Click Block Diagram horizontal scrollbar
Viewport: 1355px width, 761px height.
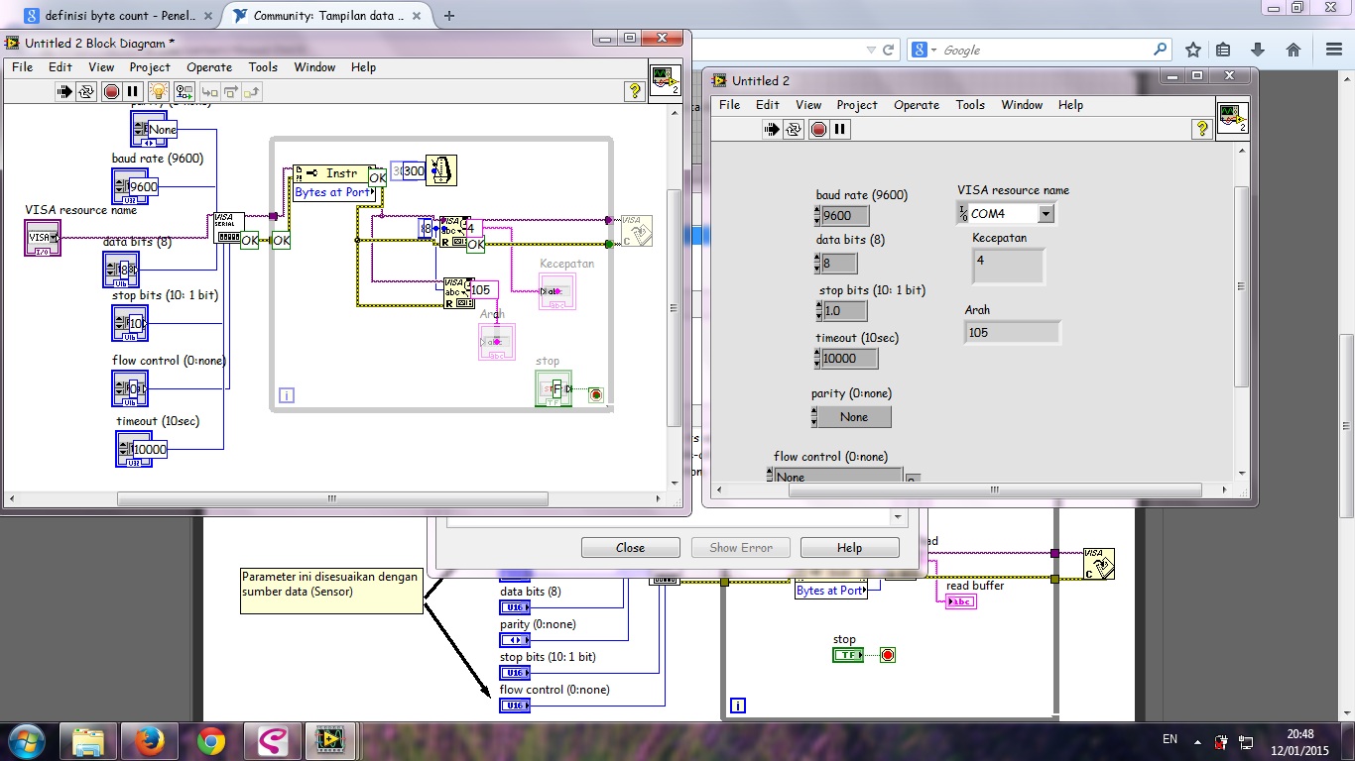coord(333,499)
